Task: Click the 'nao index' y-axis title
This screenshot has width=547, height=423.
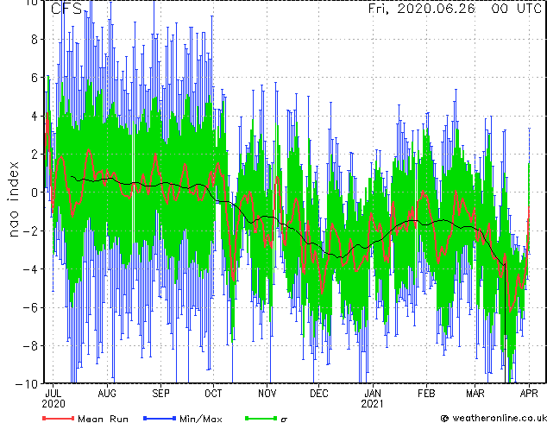Action: (x=14, y=199)
